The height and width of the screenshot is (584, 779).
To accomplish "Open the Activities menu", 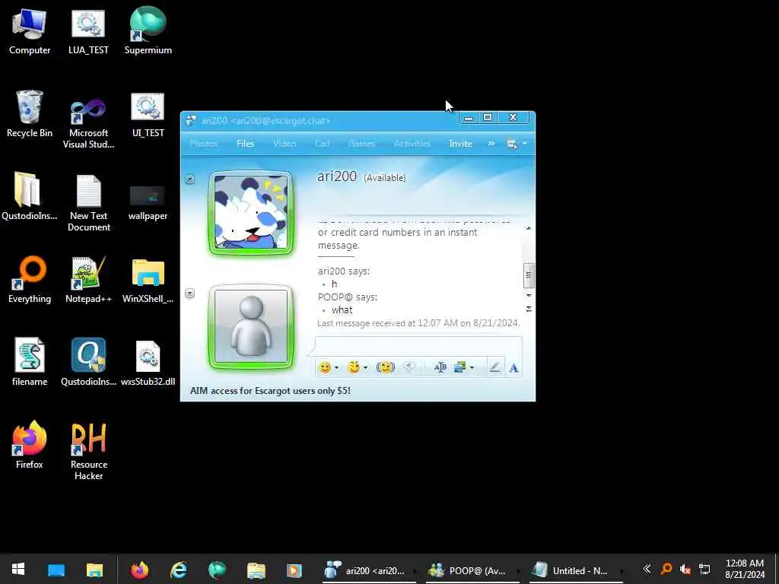I will pyautogui.click(x=412, y=144).
